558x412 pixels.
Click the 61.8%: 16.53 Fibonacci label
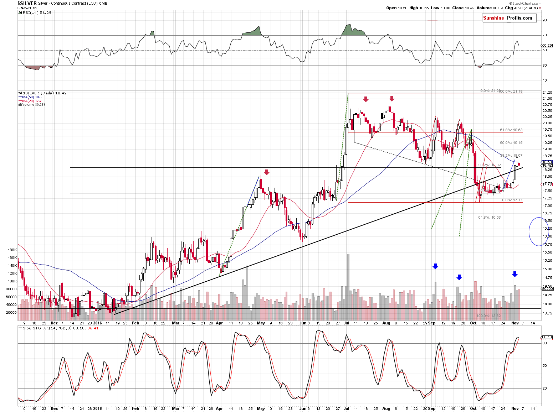tap(489, 217)
